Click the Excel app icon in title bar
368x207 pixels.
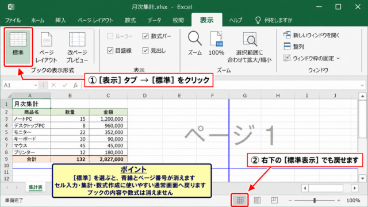pos(11,7)
